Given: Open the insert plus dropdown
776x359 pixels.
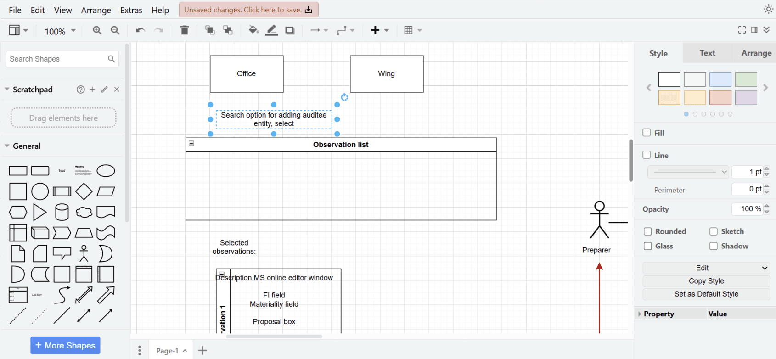Looking at the screenshot, I should click(x=380, y=30).
